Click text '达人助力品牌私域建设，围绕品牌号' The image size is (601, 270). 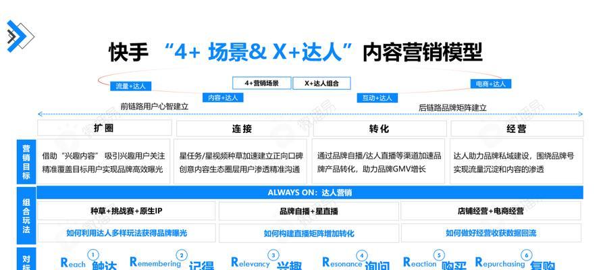[x=514, y=156]
